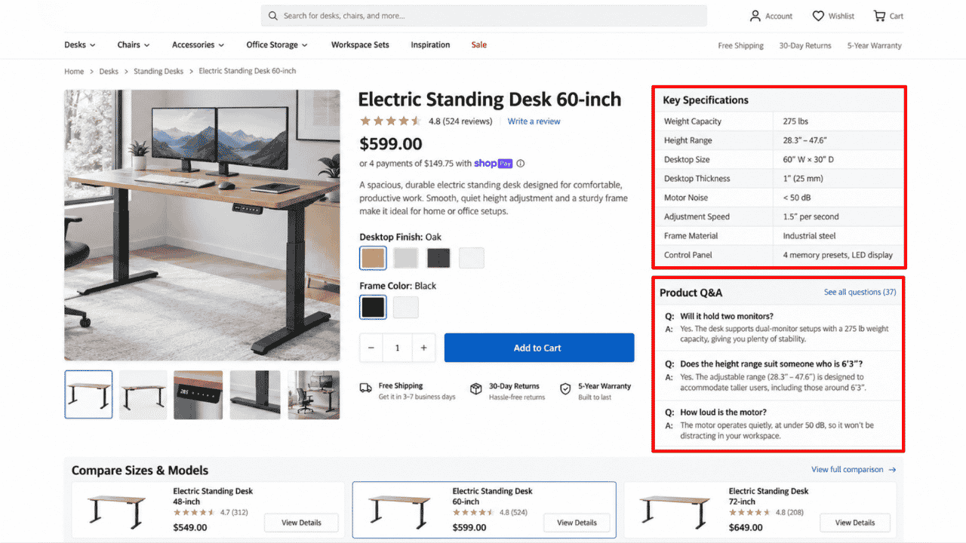
Task: Open See all questions (37) link
Action: [x=860, y=292]
